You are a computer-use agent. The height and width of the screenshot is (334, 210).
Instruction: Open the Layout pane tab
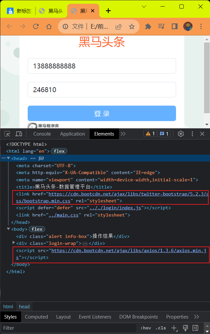click(63, 317)
